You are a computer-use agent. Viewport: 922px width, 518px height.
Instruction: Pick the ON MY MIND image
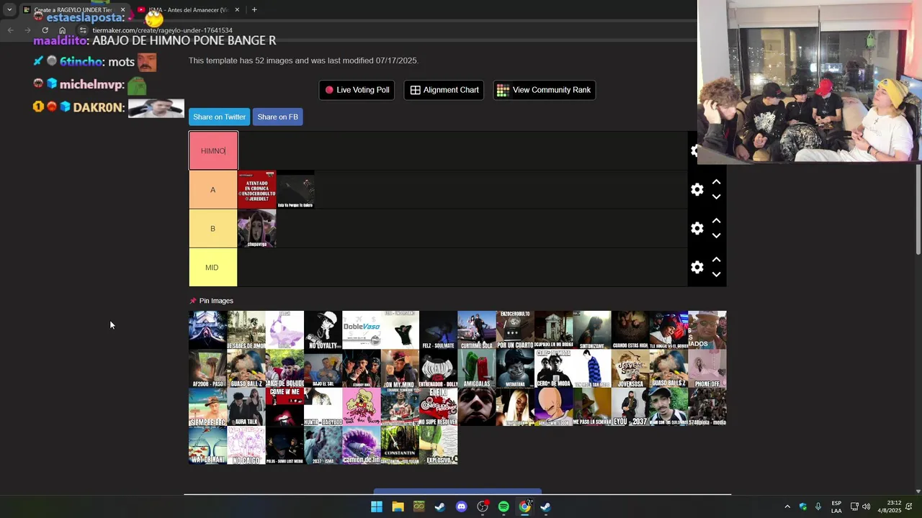click(x=400, y=368)
